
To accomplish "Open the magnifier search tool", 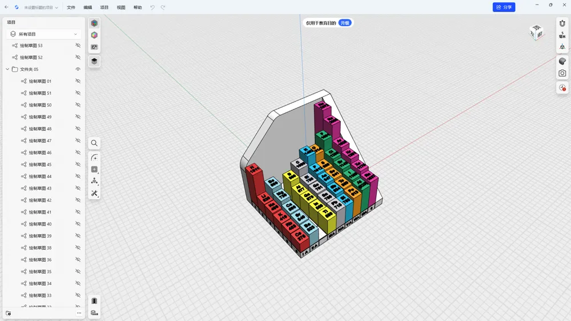I will click(94, 143).
